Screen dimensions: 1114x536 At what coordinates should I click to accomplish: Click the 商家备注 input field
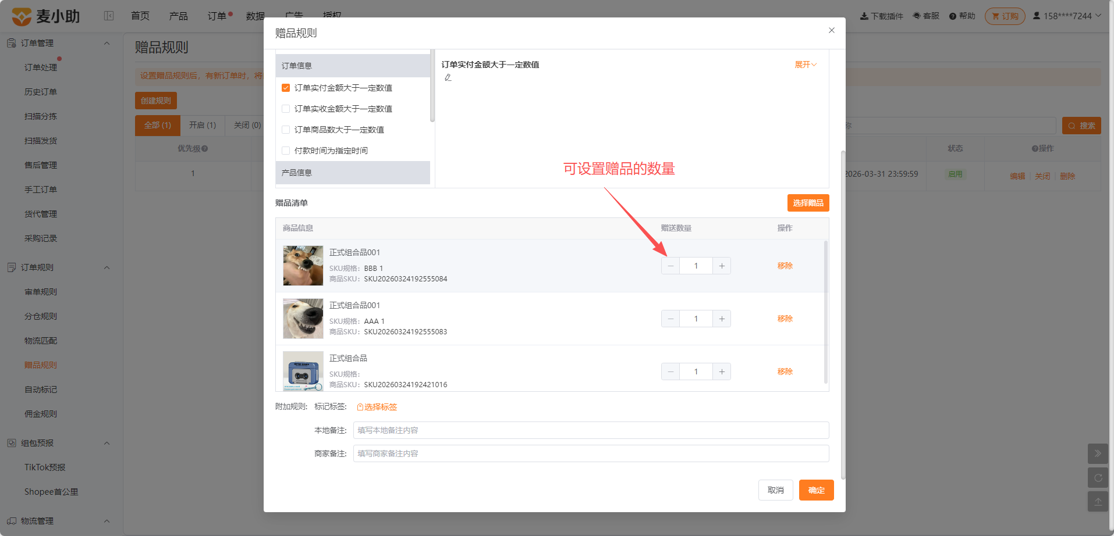(591, 453)
